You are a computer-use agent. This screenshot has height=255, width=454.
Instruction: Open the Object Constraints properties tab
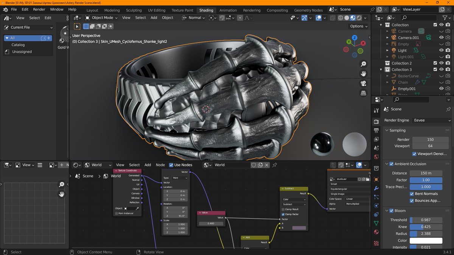[x=376, y=214]
